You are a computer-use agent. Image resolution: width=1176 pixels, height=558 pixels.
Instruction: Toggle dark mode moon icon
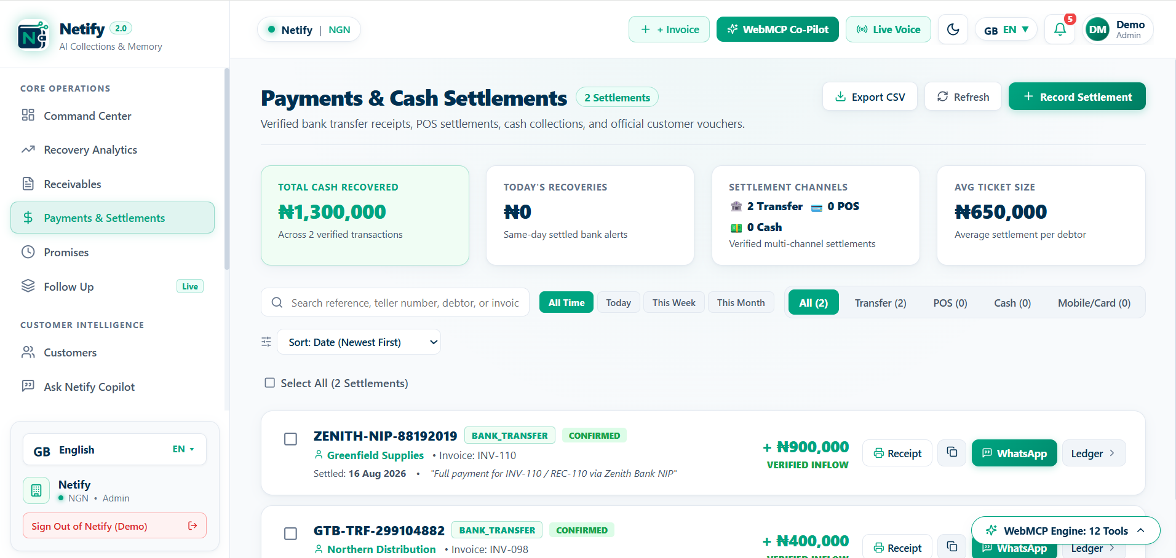coord(953,29)
